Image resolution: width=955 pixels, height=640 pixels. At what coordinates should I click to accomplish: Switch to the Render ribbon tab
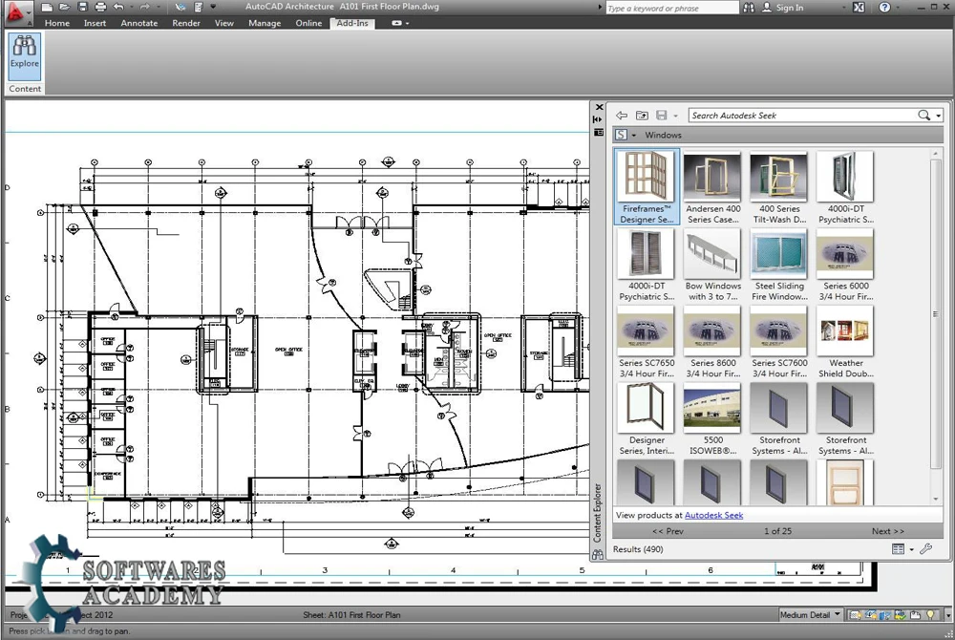point(186,23)
